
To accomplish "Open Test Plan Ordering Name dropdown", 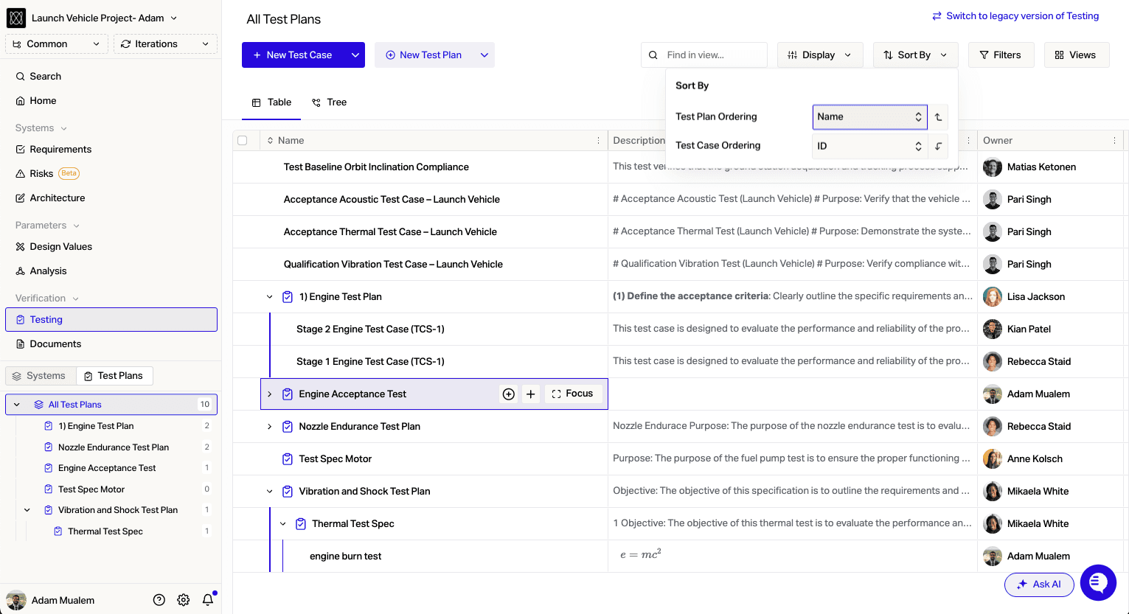I will (869, 117).
